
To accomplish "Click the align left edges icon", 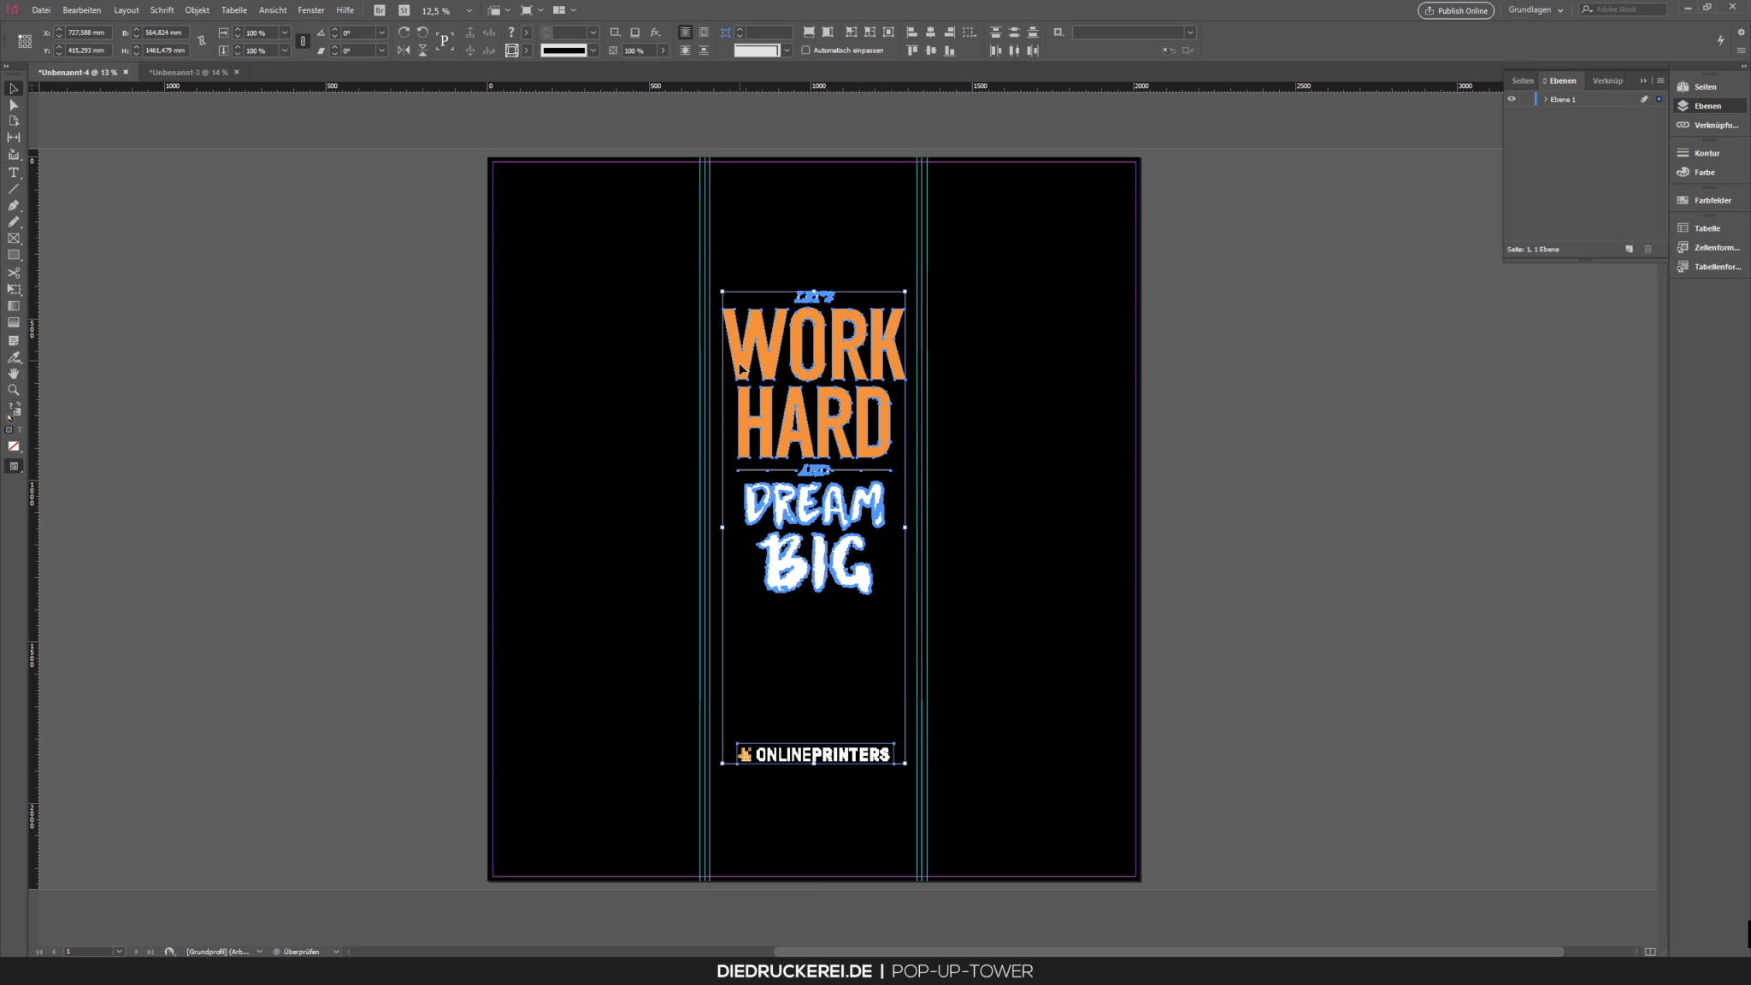I will [x=911, y=32].
